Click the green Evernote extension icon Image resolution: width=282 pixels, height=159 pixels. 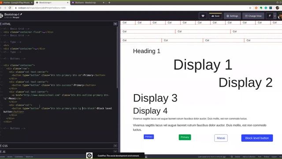[x=261, y=8]
